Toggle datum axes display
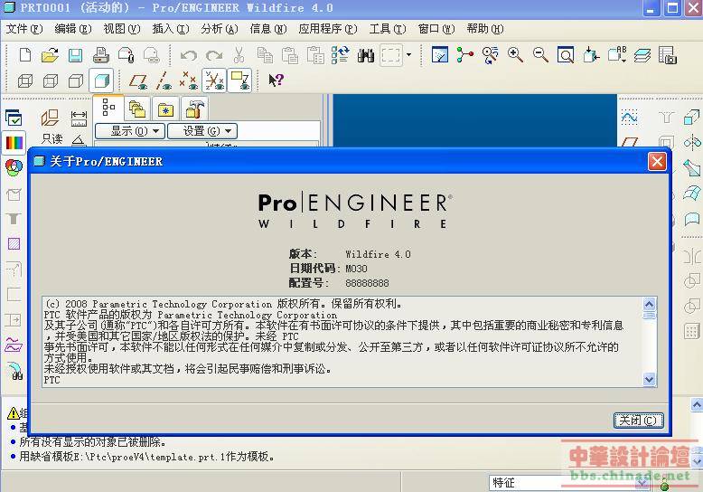 (164, 80)
